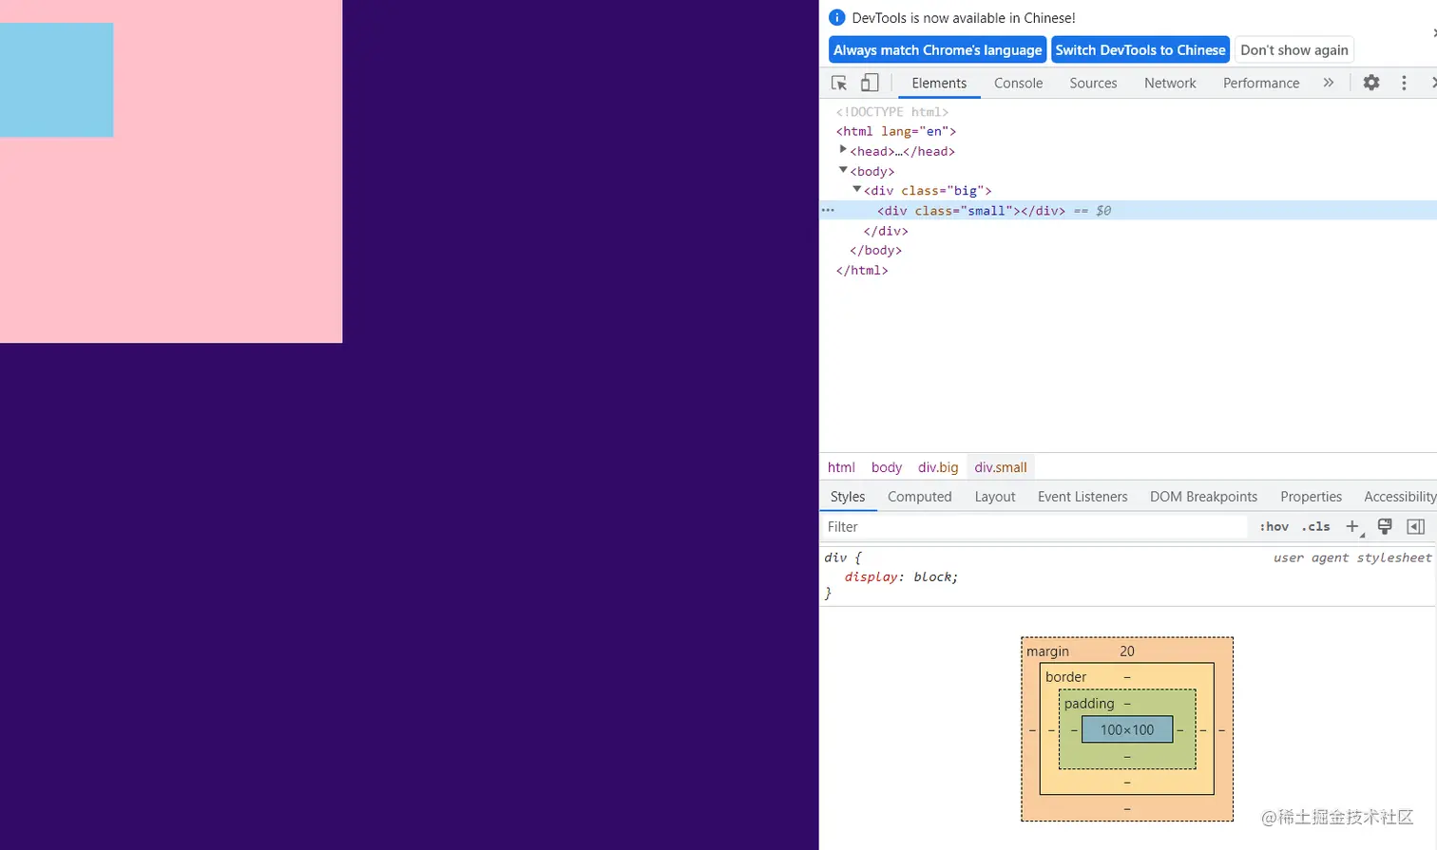The width and height of the screenshot is (1437, 850).
Task: Select the closing /body tag row
Action: pos(875,250)
